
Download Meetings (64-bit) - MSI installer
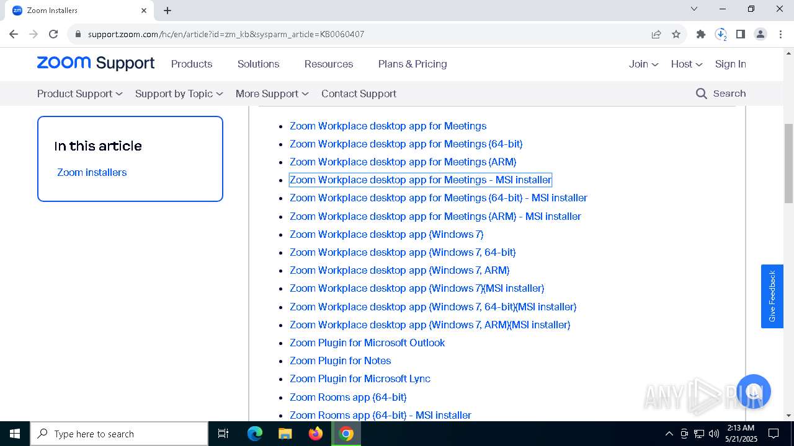tap(439, 198)
